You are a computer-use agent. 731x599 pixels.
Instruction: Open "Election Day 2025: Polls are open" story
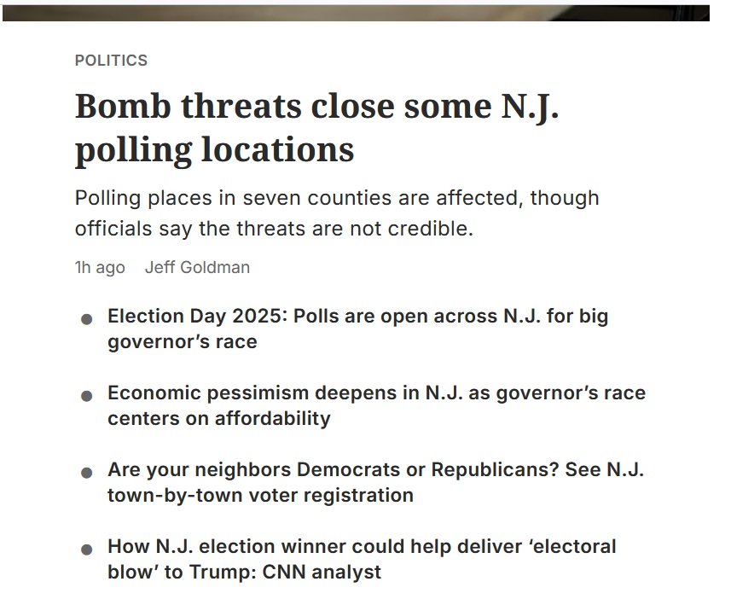pyautogui.click(x=357, y=317)
